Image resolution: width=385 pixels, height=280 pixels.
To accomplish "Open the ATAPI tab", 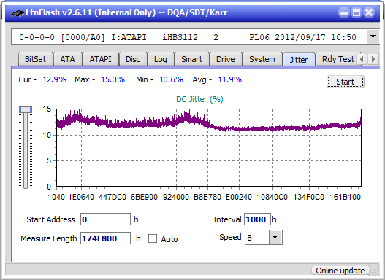I will [x=100, y=59].
